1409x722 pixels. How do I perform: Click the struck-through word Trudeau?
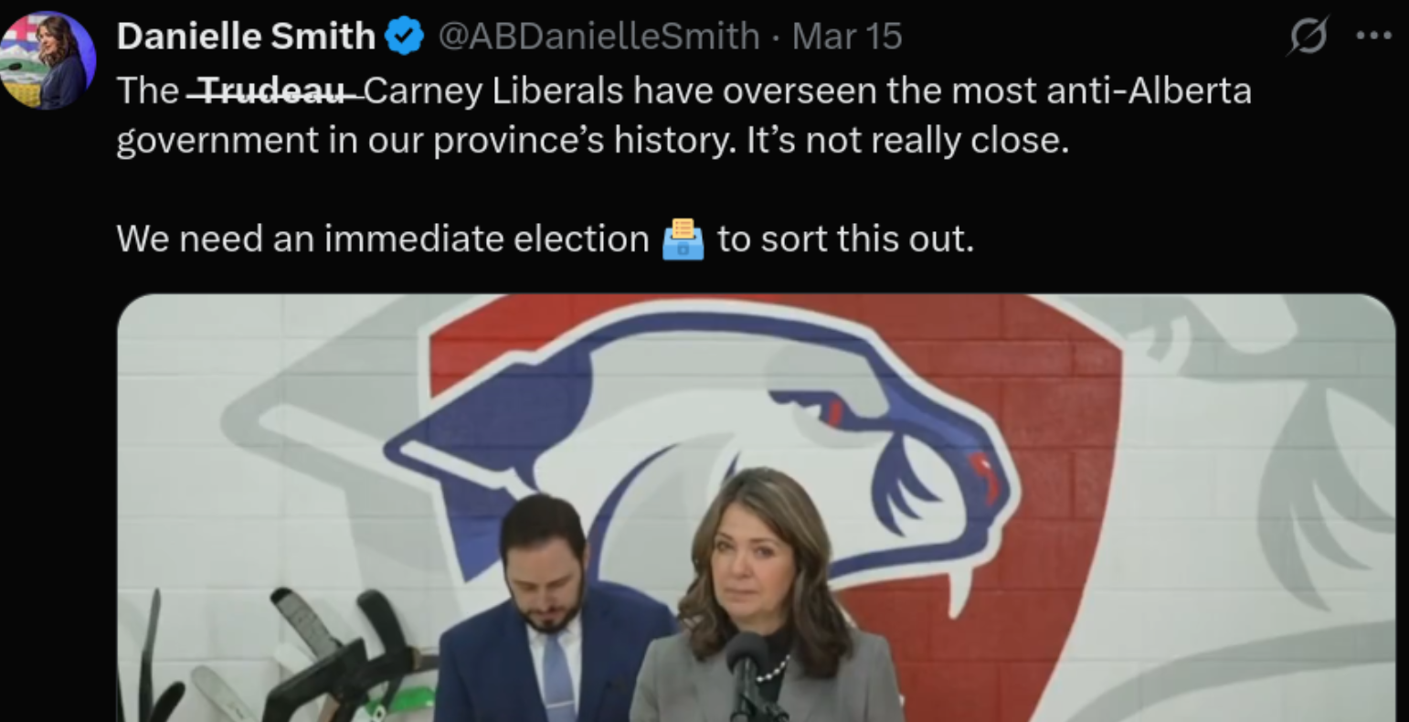point(273,91)
